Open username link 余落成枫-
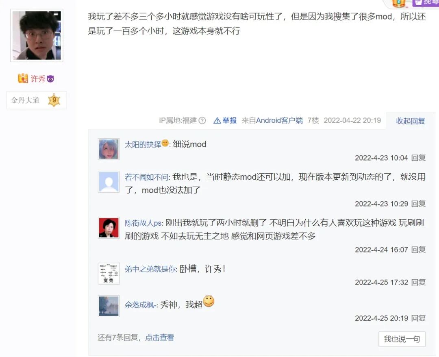The height and width of the screenshot is (357, 439). [x=141, y=305]
